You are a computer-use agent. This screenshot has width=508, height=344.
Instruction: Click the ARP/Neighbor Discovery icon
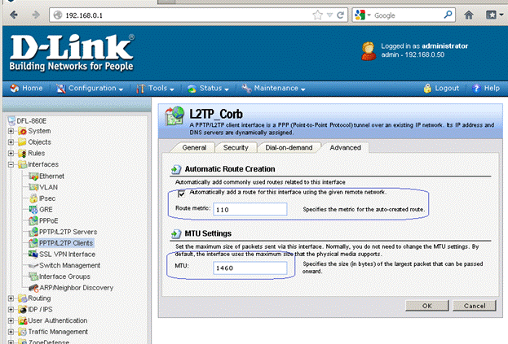click(33, 287)
